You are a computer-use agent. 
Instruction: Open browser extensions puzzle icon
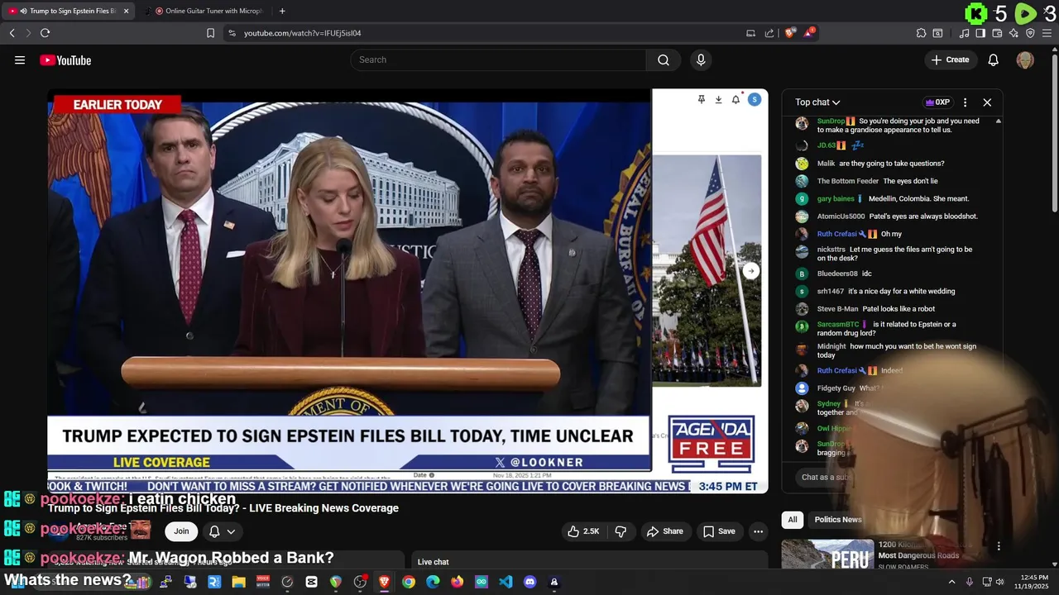(x=921, y=33)
